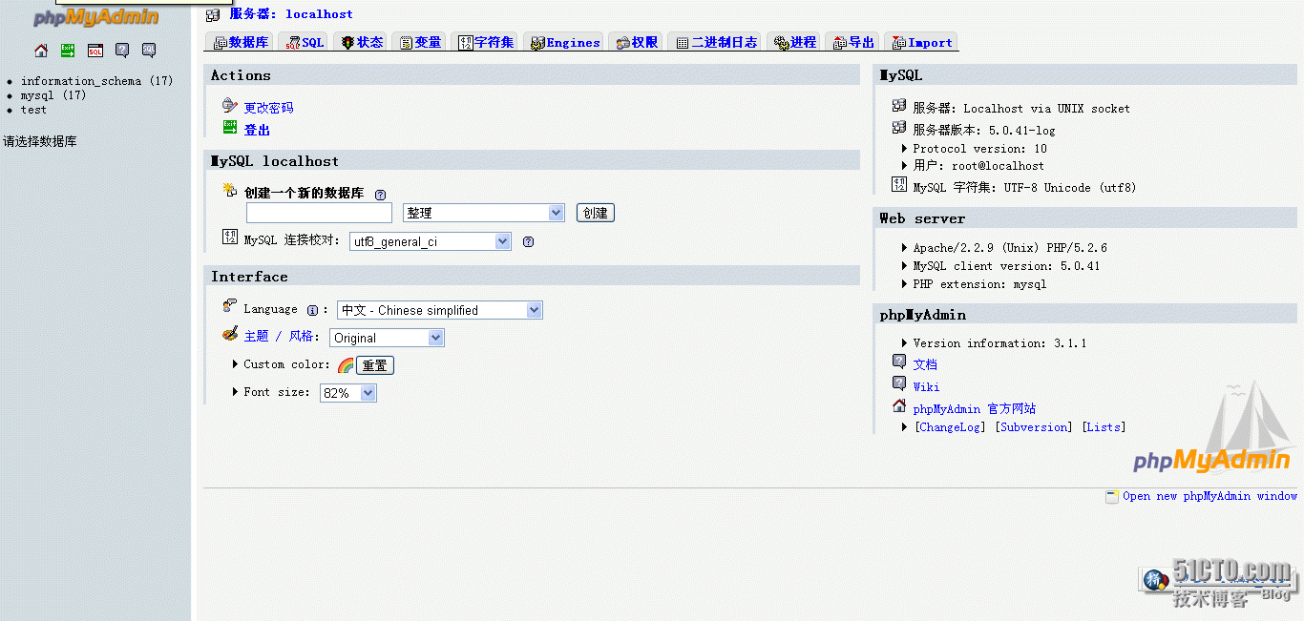The height and width of the screenshot is (621, 1304).
Task: Click the localhost server link in breadcrumb
Action: click(319, 14)
